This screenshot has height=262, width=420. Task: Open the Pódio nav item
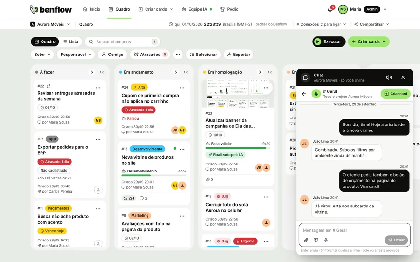tap(229, 9)
